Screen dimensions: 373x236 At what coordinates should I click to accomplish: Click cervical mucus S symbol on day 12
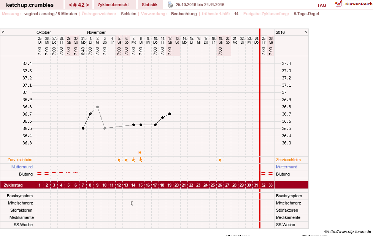[x=119, y=160]
